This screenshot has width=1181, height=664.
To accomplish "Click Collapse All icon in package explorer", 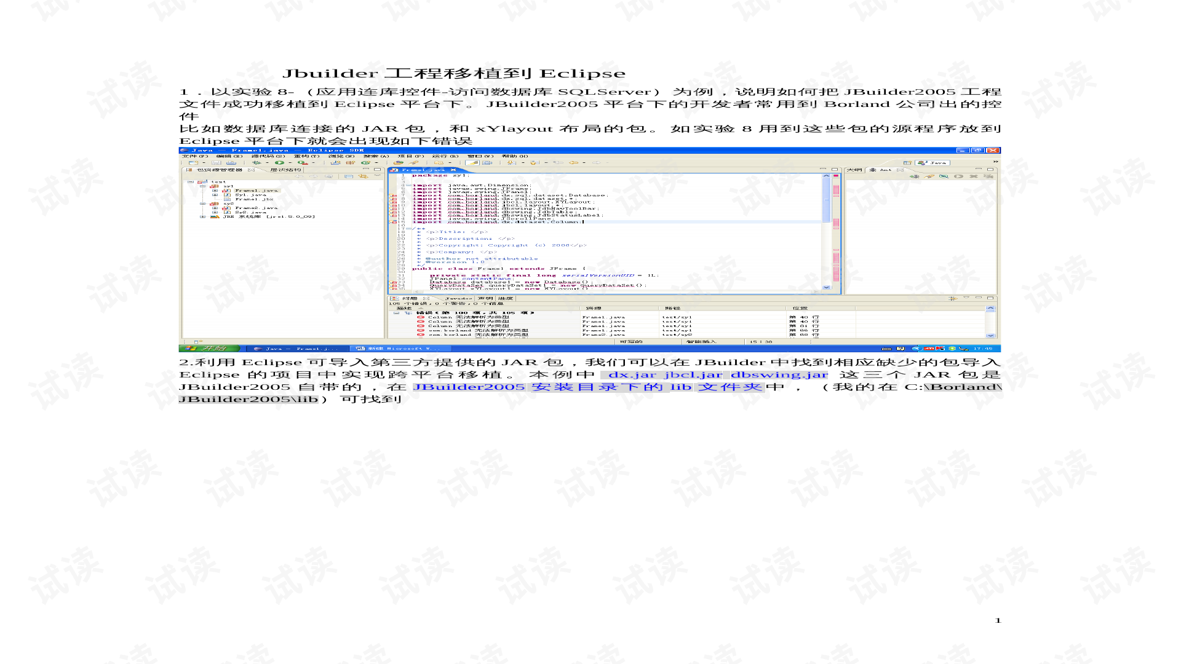I will [349, 176].
